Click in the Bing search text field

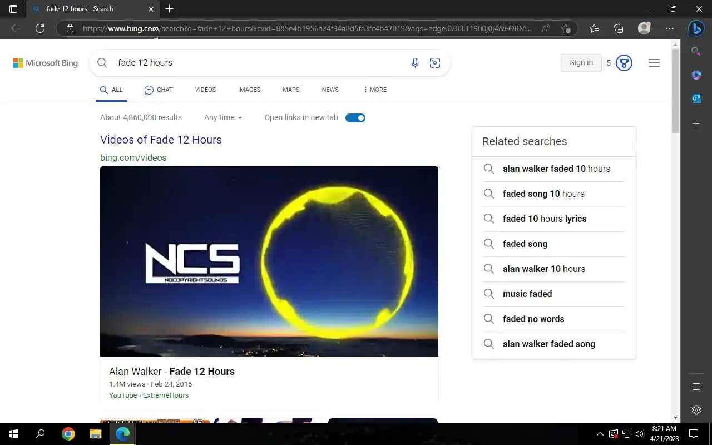click(259, 63)
